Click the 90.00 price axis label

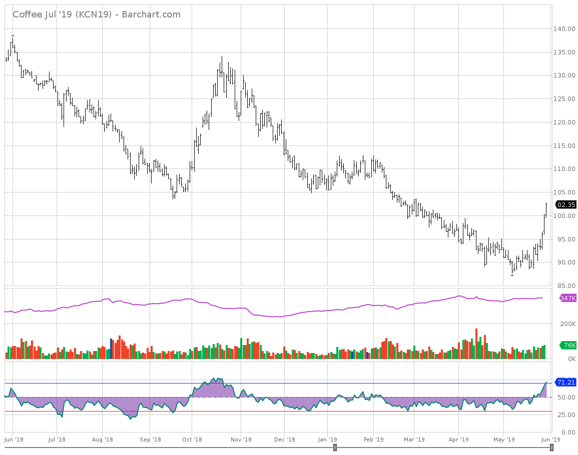566,262
